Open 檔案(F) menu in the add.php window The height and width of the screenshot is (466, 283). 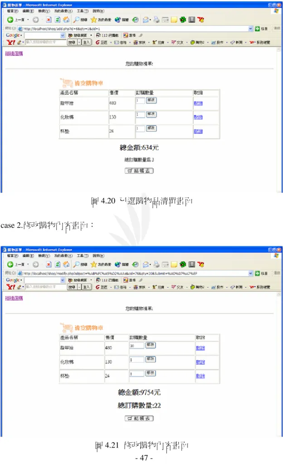pos(13,11)
